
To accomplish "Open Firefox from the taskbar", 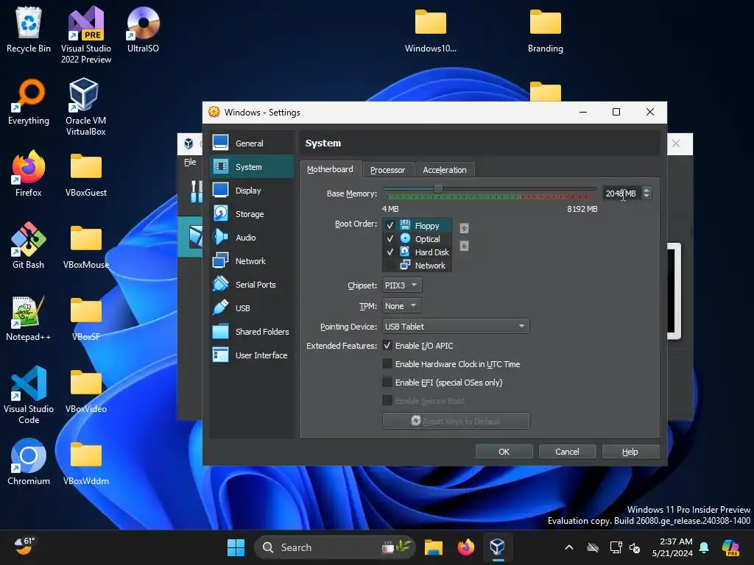I will pos(465,547).
